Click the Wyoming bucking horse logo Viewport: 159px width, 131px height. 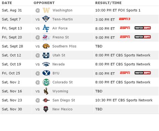46,91
